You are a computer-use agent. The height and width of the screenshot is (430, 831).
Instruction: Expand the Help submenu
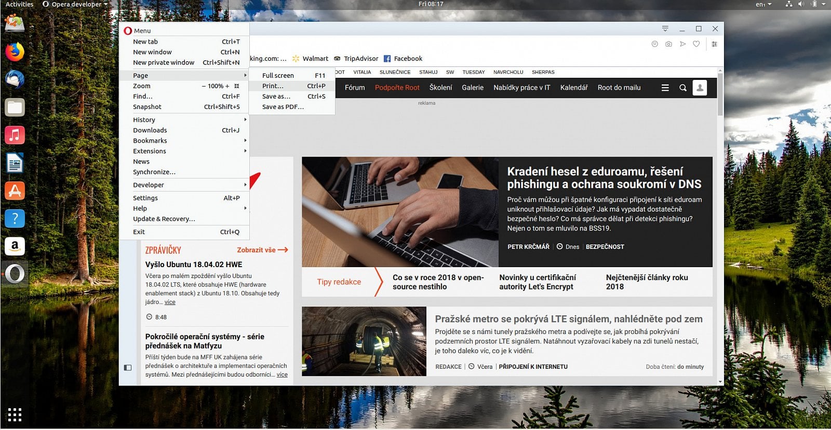point(184,208)
